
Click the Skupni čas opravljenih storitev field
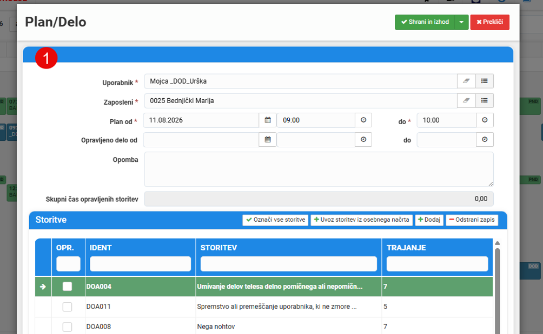(319, 199)
